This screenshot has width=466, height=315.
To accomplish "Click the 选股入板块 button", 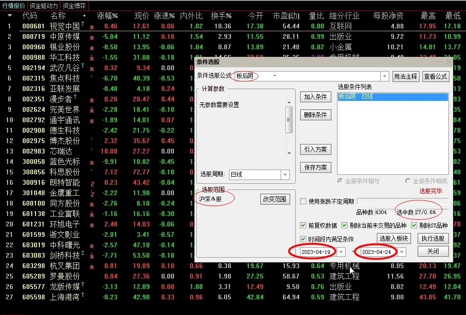I will point(393,238).
